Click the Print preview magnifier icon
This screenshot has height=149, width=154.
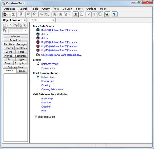point(81,14)
